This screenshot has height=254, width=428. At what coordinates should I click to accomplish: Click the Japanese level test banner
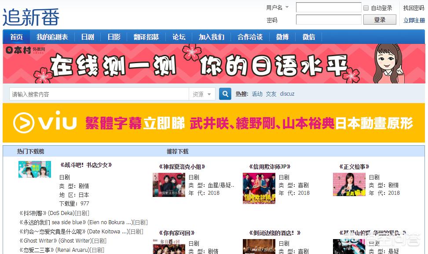pos(214,64)
